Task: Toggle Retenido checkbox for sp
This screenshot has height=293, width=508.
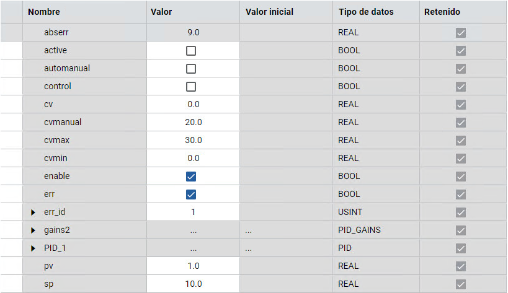Action: point(460,284)
